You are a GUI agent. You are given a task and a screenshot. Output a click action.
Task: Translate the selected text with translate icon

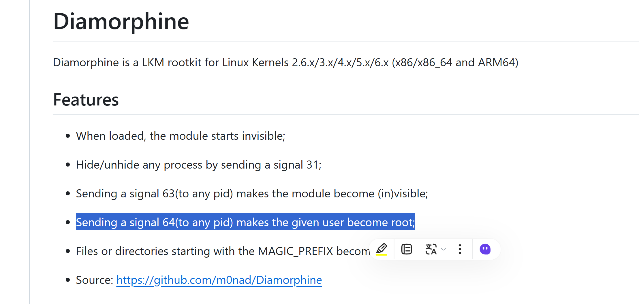(431, 249)
